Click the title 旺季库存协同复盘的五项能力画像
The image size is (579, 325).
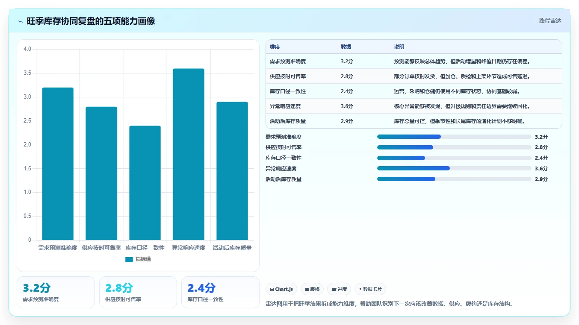91,21
